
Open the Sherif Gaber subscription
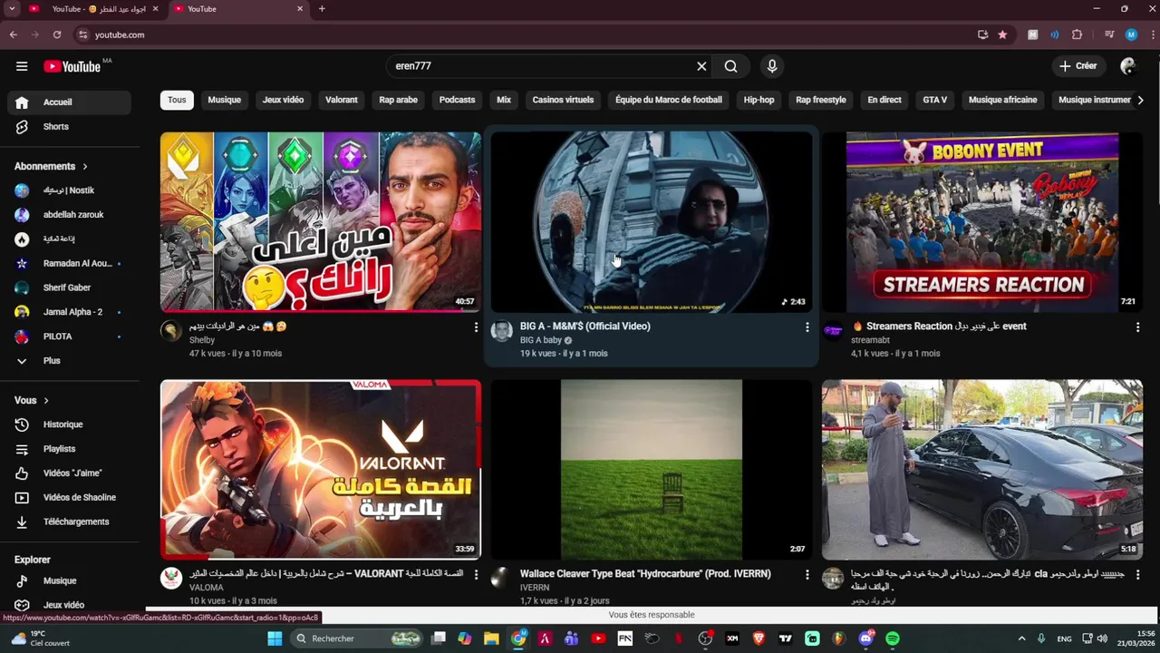tap(69, 288)
